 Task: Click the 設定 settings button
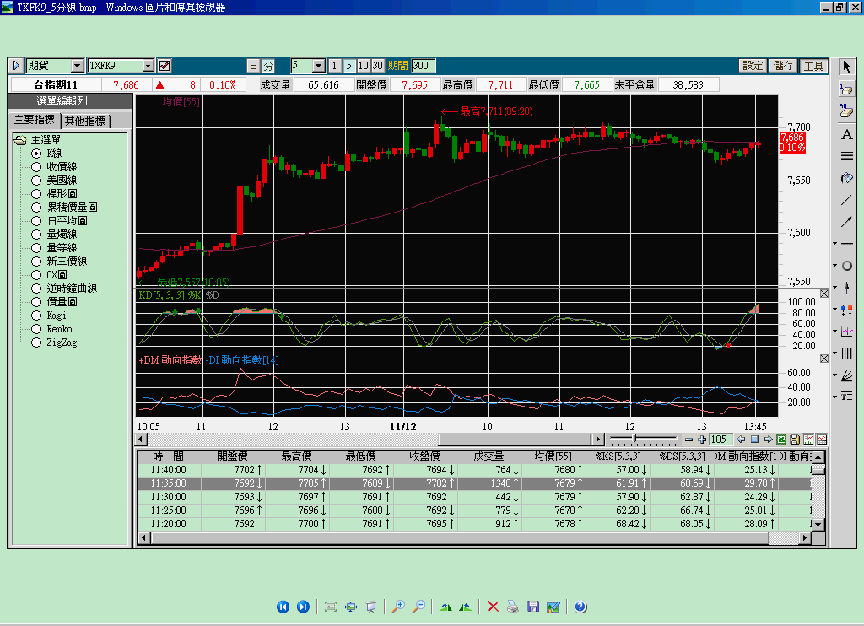[752, 66]
